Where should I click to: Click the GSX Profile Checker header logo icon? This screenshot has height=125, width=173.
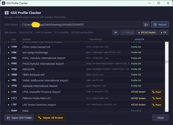[x=7, y=13]
